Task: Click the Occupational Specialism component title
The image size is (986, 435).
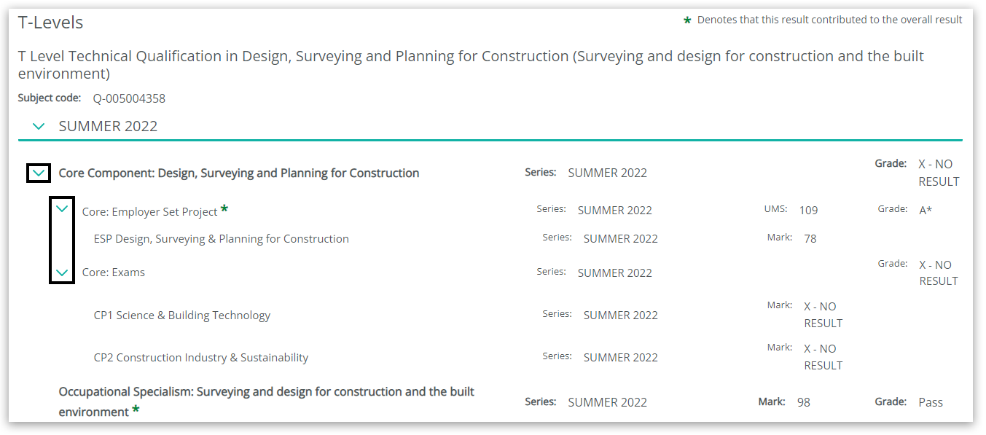Action: tap(266, 392)
